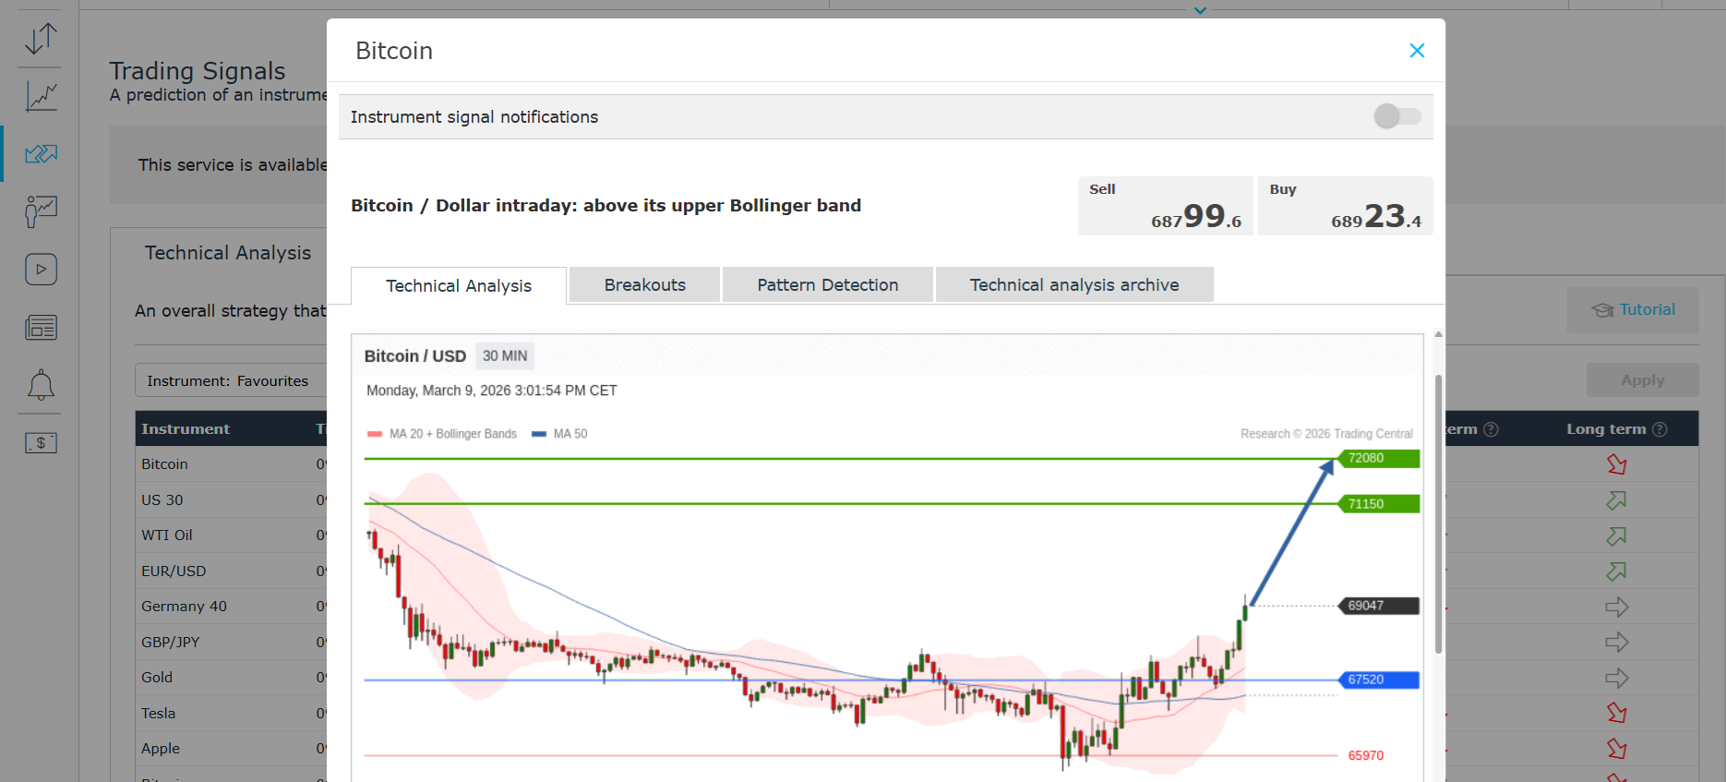This screenshot has height=782, width=1726.
Task: Click Bitcoin long term down arrow
Action: pos(1616,464)
